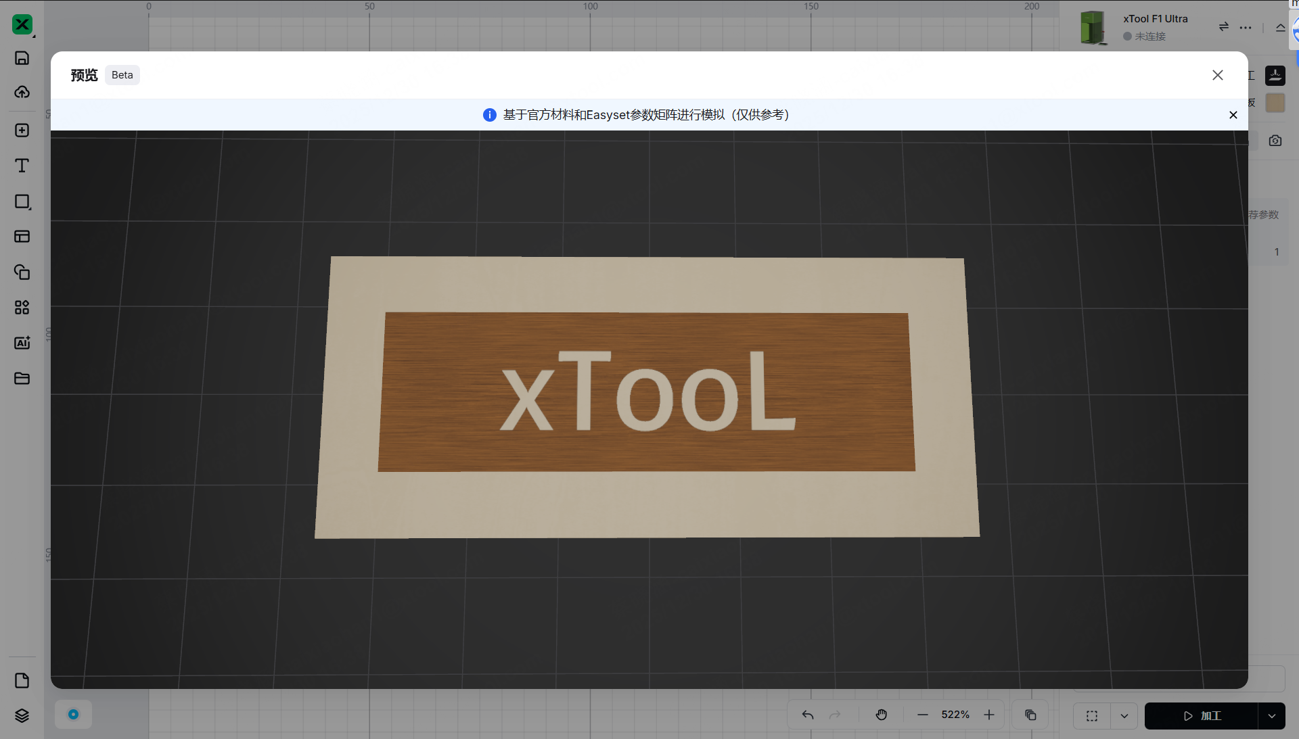The image size is (1299, 739).
Task: Click the undo arrow
Action: pyautogui.click(x=808, y=715)
